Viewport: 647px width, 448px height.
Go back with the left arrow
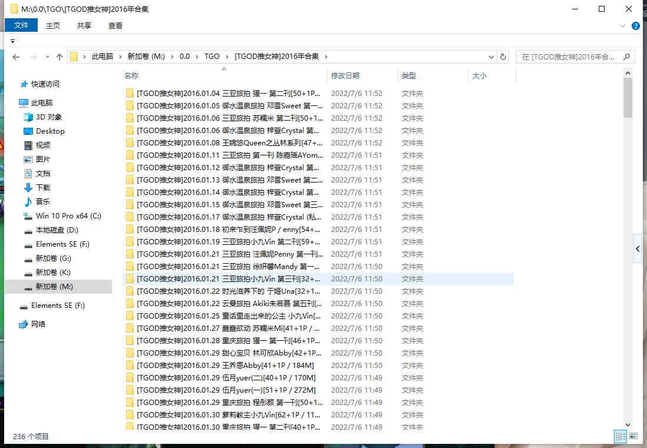point(16,57)
